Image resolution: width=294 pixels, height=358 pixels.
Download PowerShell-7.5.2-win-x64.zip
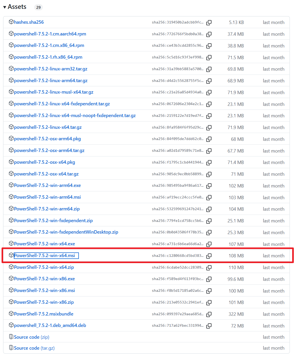pyautogui.click(x=44, y=267)
